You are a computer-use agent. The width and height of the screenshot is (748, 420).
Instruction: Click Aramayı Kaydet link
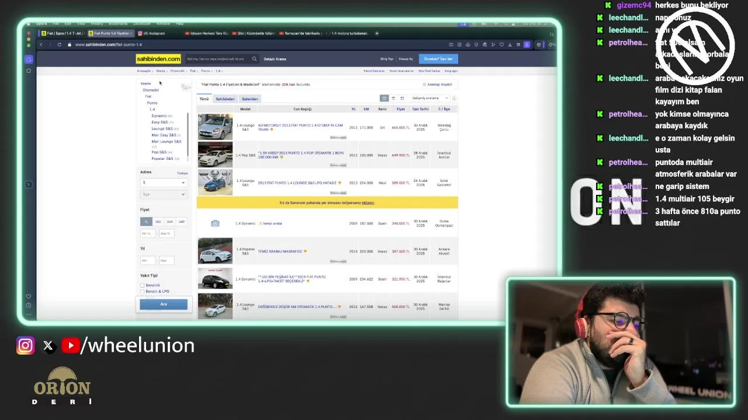pos(439,85)
